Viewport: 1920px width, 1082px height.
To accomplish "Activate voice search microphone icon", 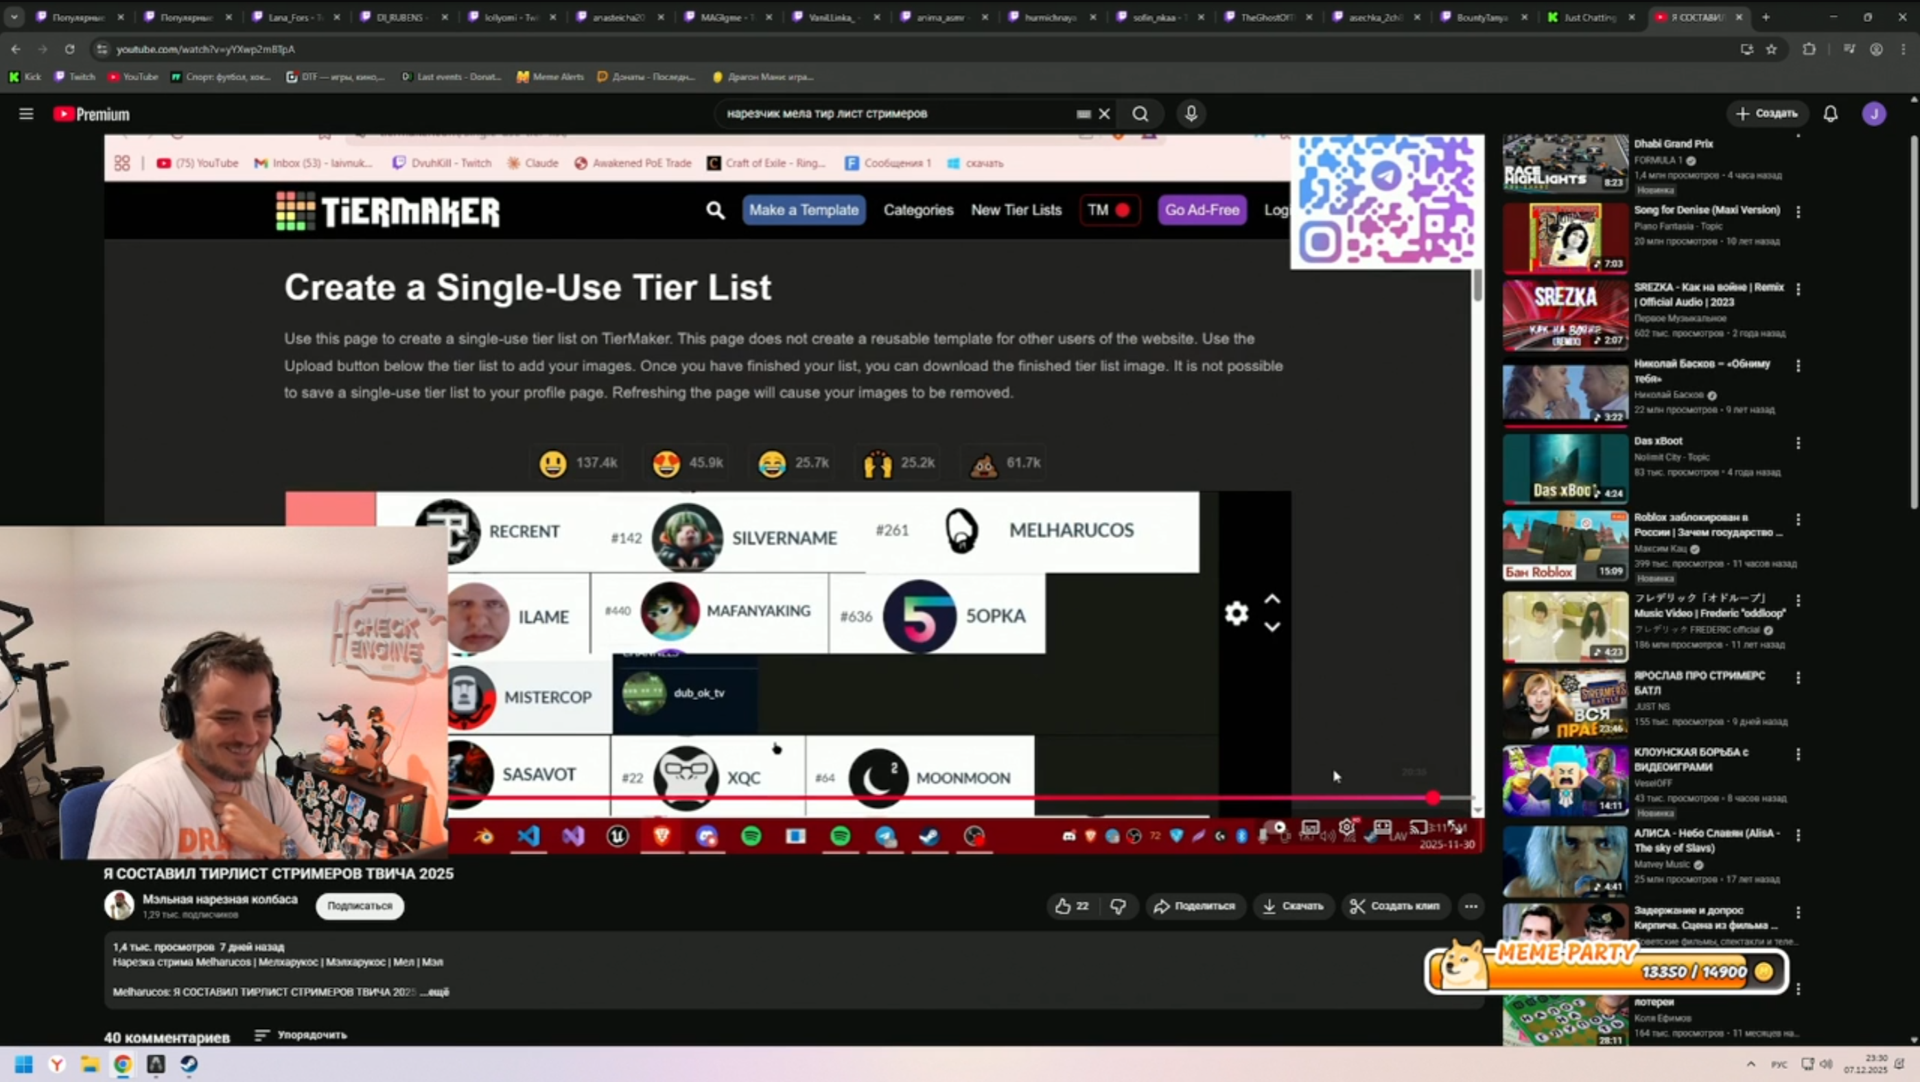I will 1191,114.
